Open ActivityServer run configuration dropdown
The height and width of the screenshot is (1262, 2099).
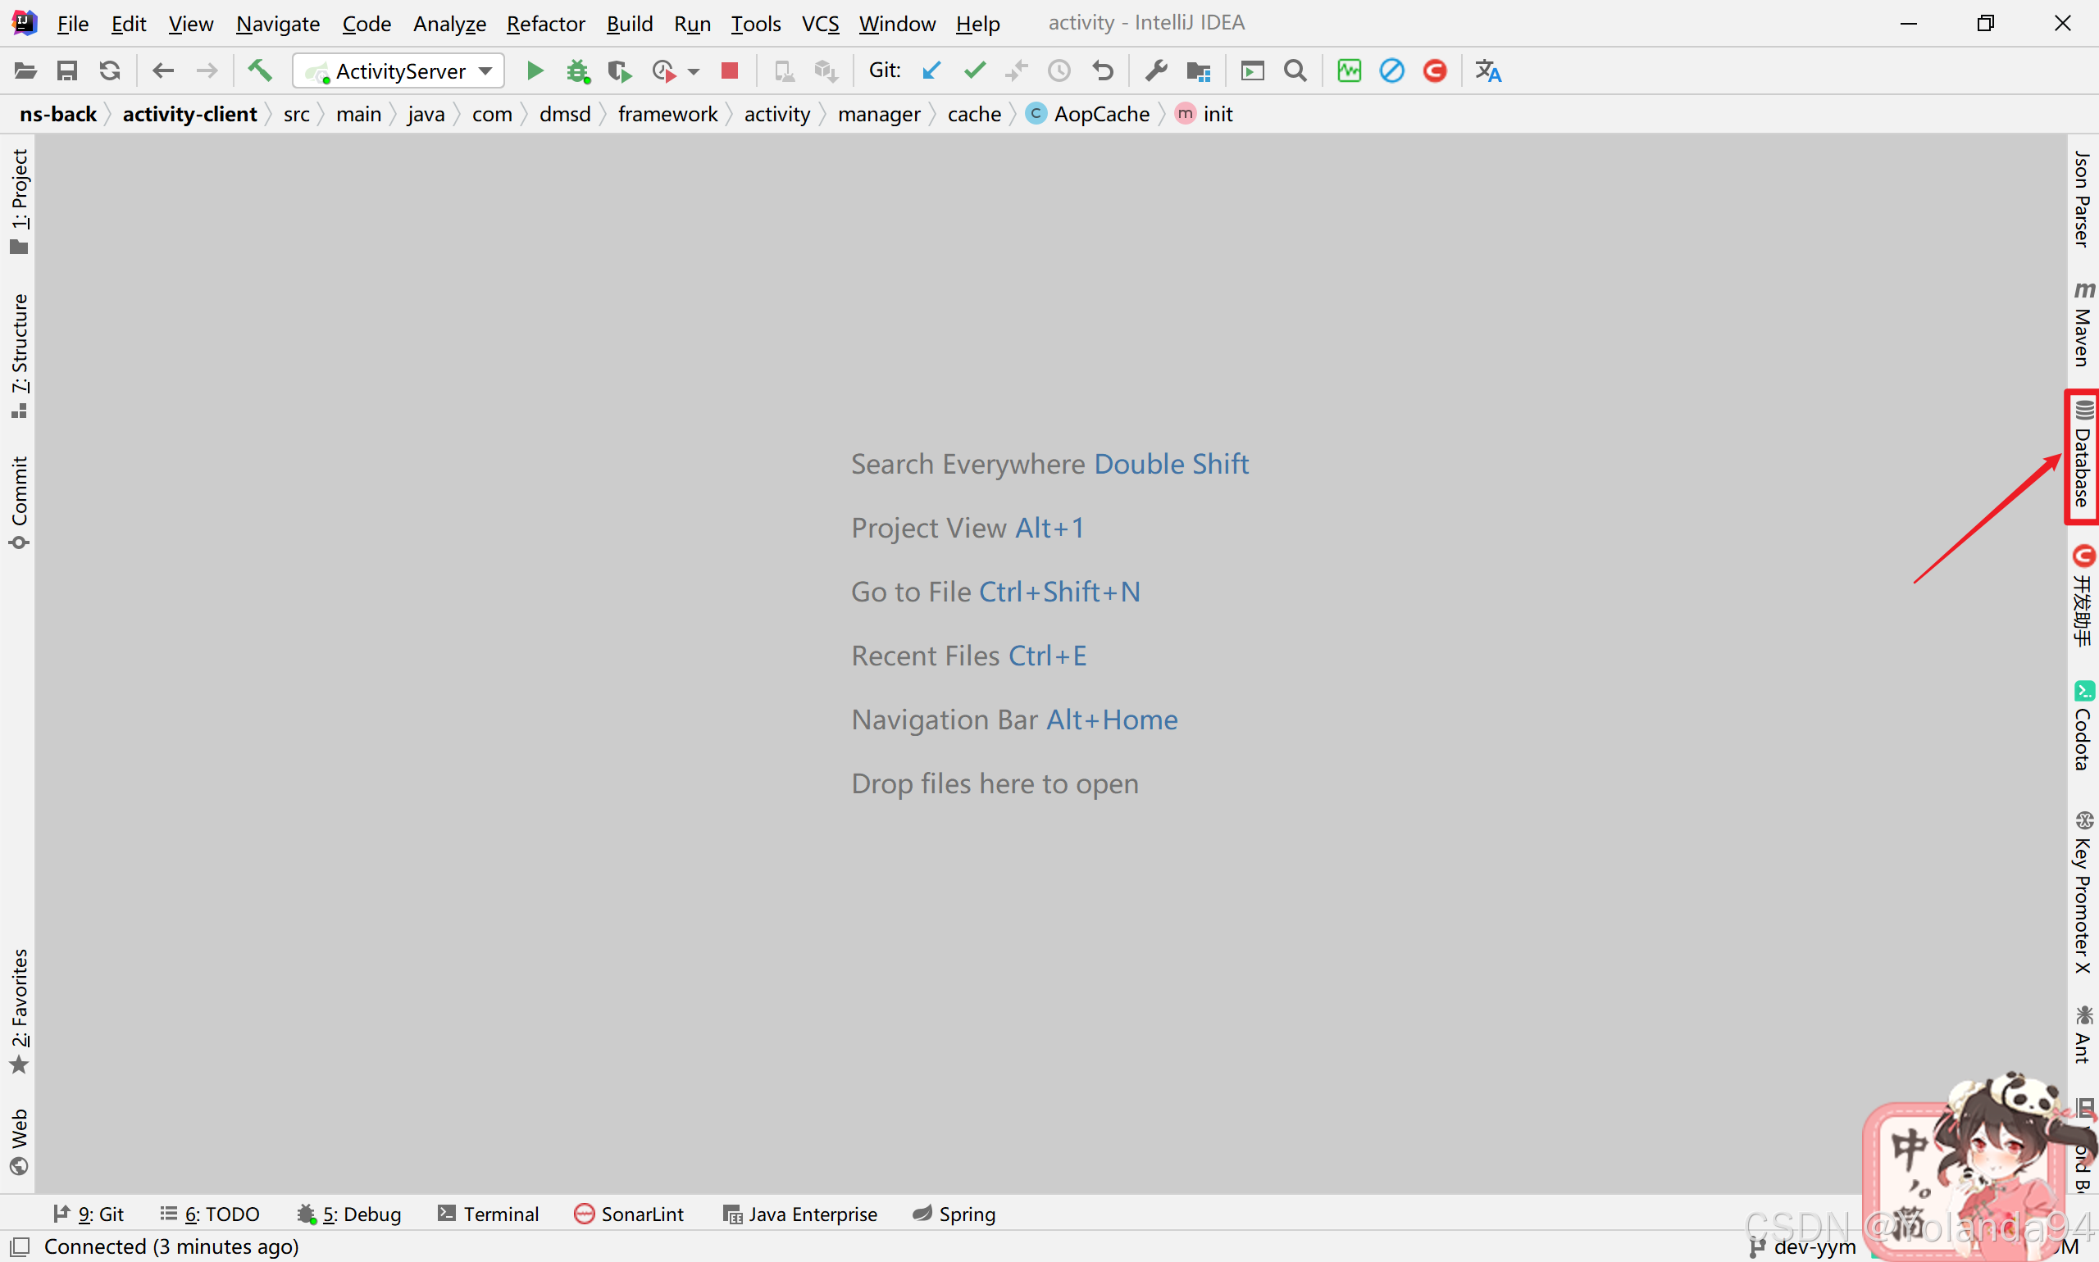coord(398,70)
